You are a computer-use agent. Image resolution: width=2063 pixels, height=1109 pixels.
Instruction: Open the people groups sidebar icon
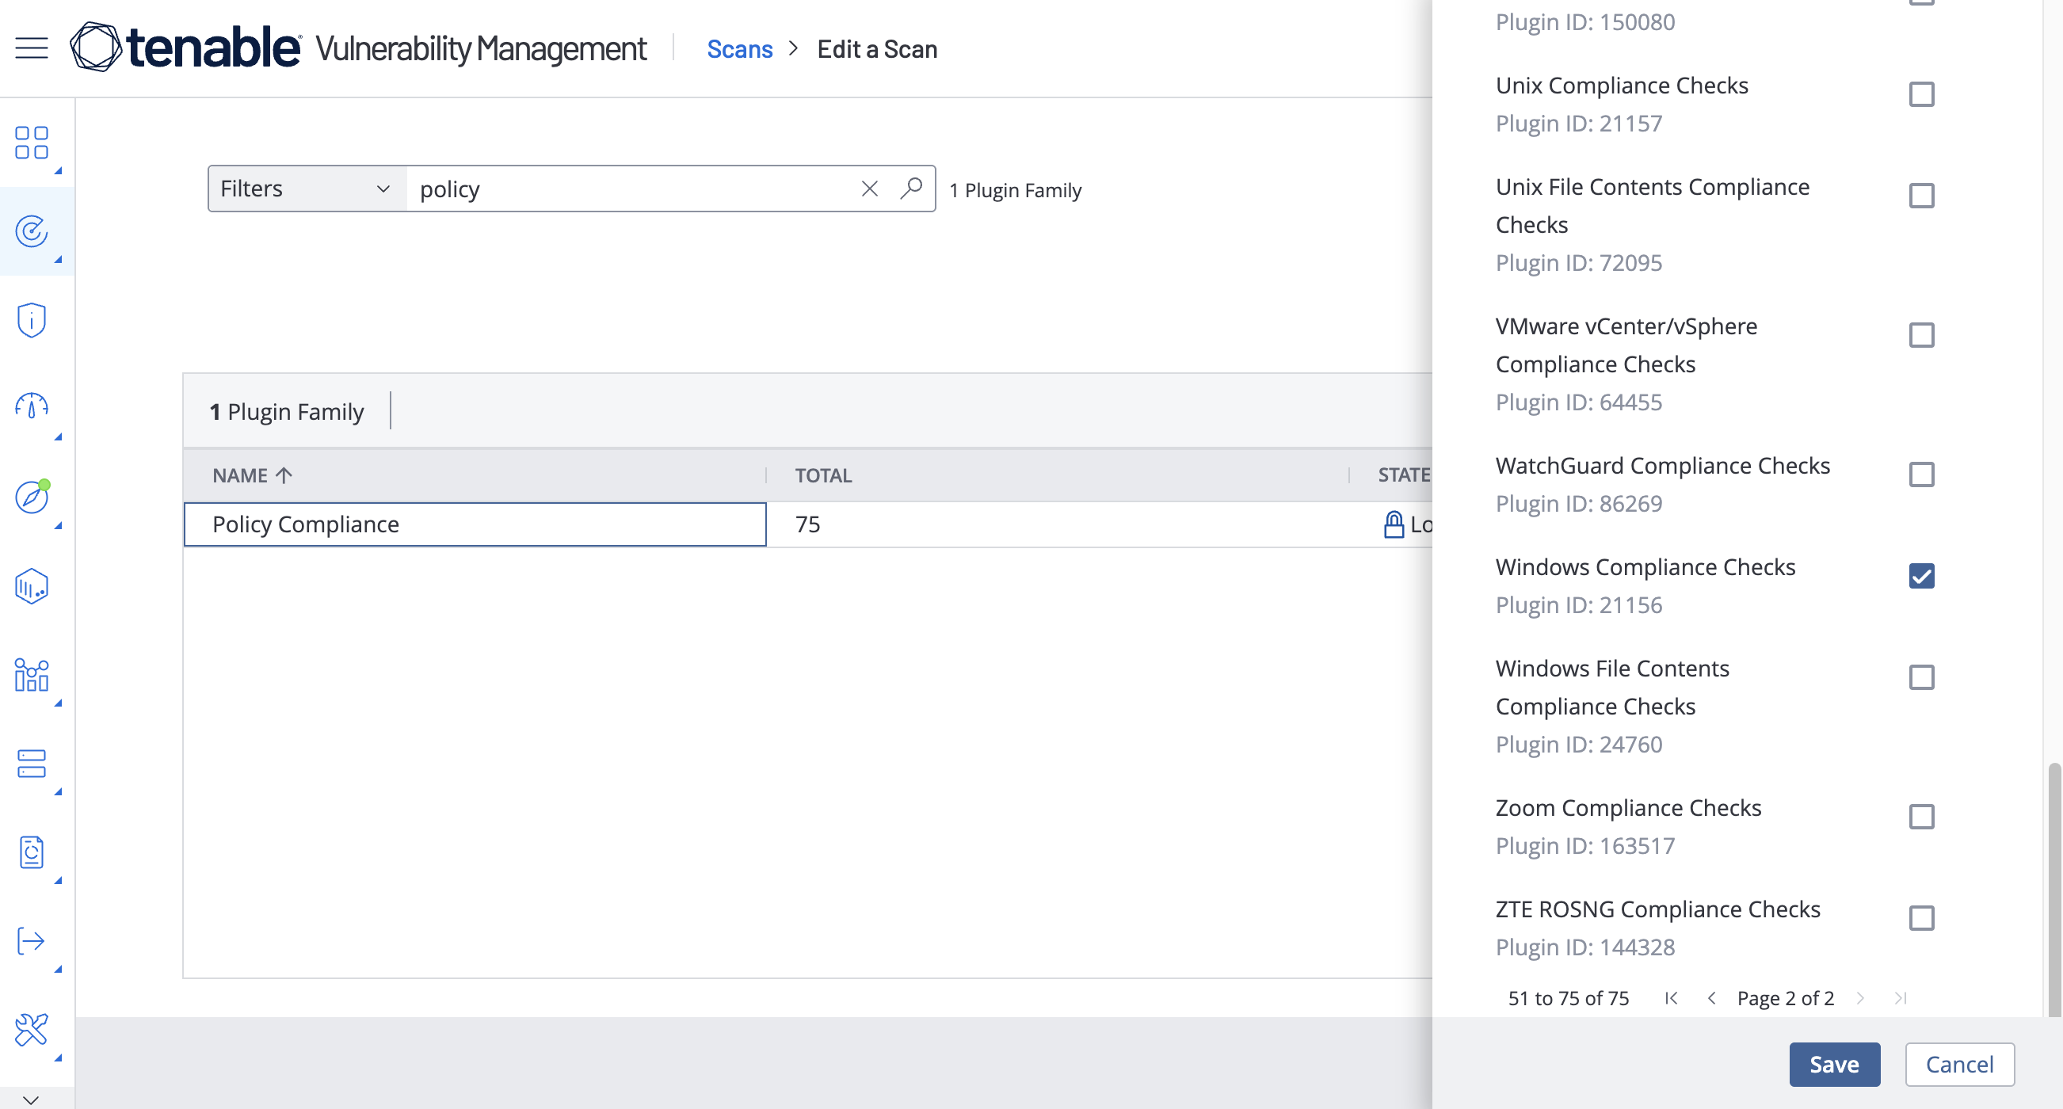point(32,675)
